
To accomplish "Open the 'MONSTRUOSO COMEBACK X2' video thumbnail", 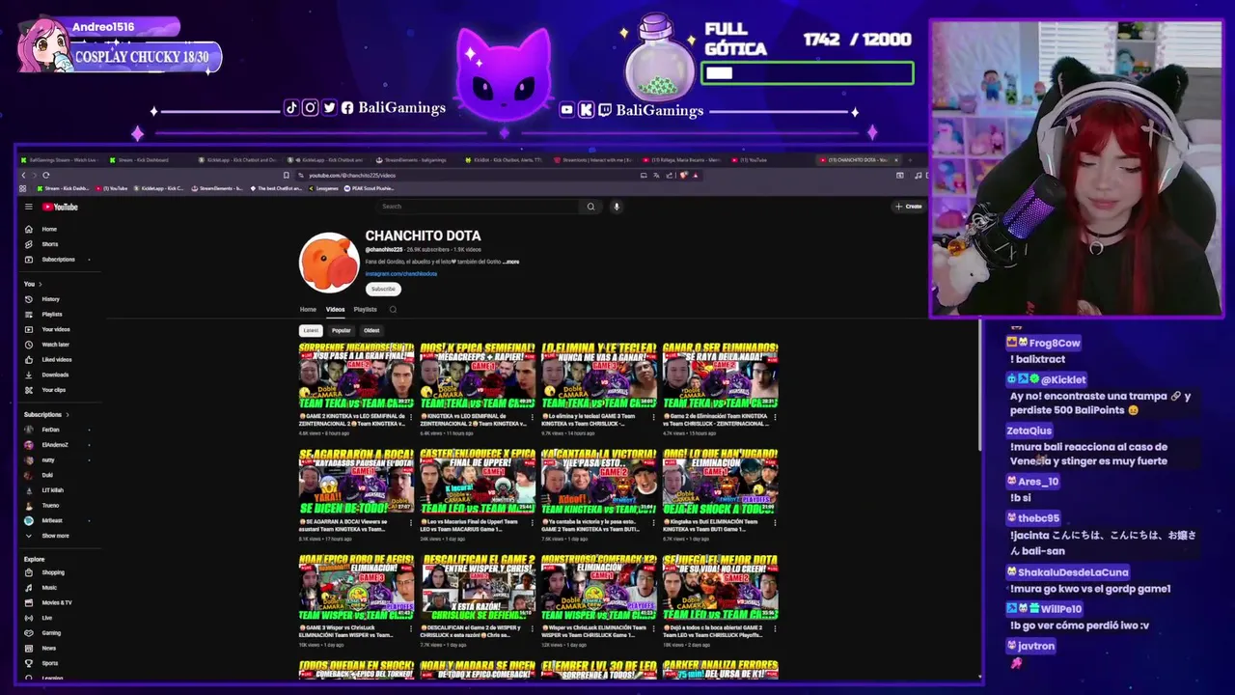I will tap(599, 588).
